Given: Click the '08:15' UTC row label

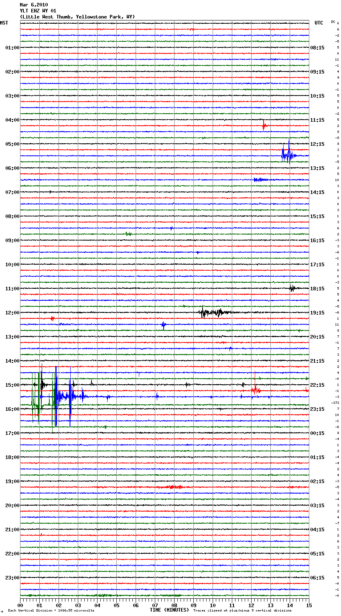Looking at the screenshot, I should 317,48.
